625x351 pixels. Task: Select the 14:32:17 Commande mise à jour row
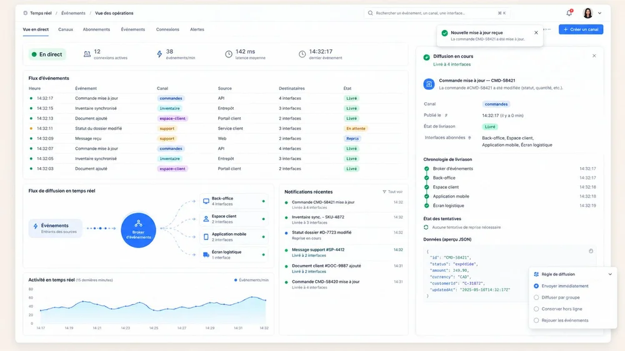point(215,98)
